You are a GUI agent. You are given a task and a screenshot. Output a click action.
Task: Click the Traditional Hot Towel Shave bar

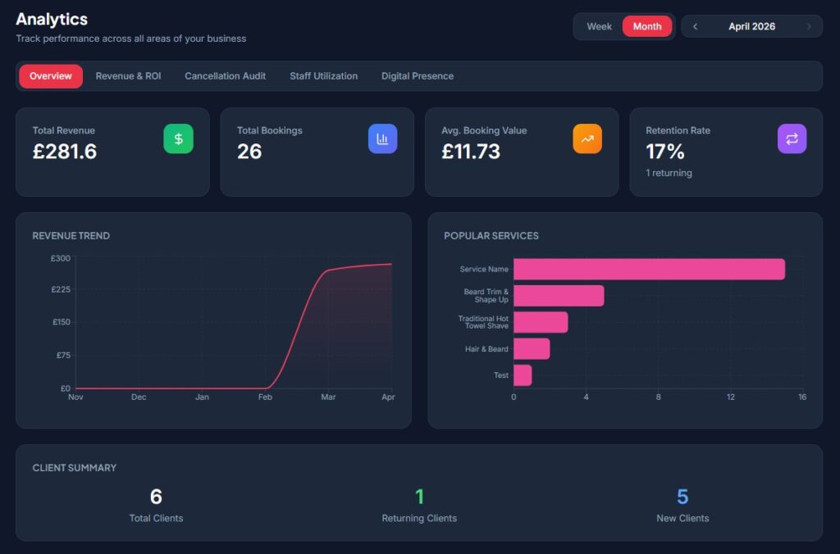click(541, 322)
